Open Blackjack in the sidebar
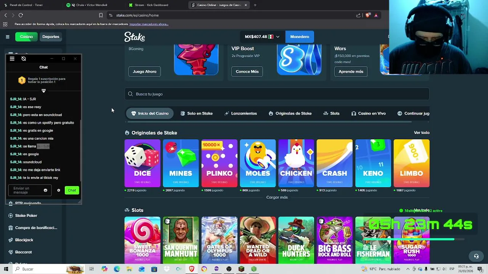 tap(24, 240)
